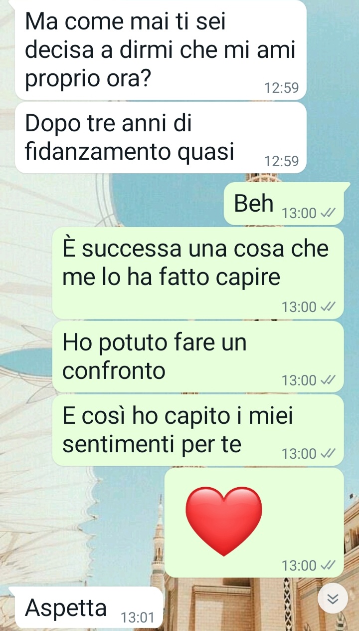
Task: Select the message "Ma come mai ti sei decisa"
Action: point(160,50)
